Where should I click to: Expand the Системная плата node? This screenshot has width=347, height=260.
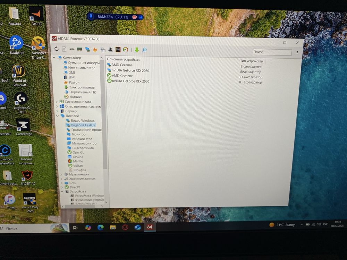pyautogui.click(x=57, y=102)
